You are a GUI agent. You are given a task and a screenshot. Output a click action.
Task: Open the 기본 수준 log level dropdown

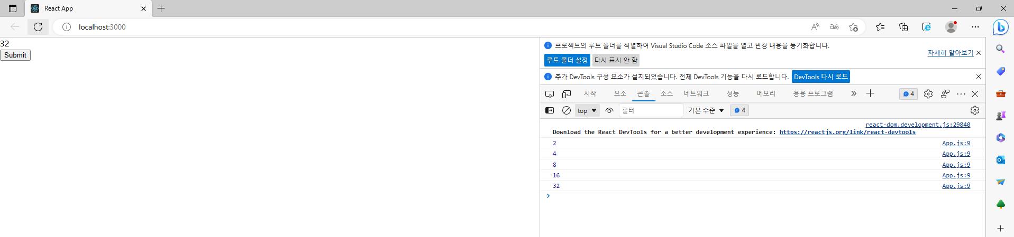click(706, 110)
